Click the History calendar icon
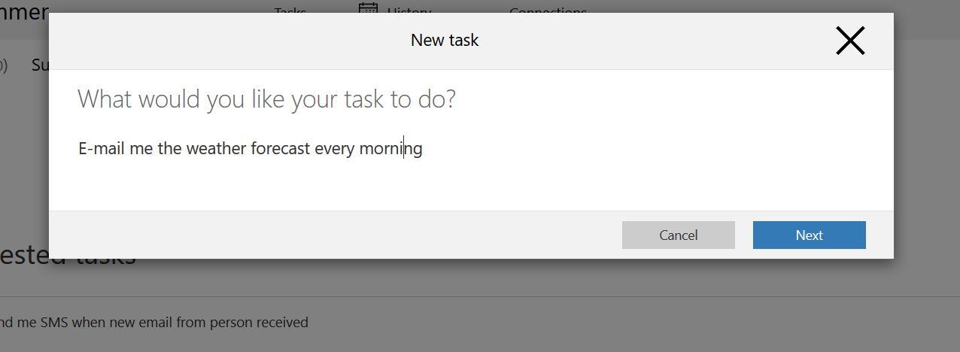This screenshot has height=352, width=960. click(368, 8)
